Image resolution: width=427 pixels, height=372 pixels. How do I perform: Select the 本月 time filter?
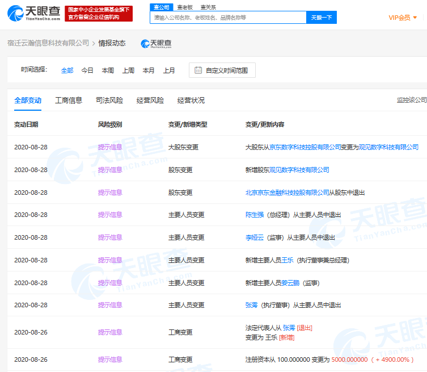[149, 70]
